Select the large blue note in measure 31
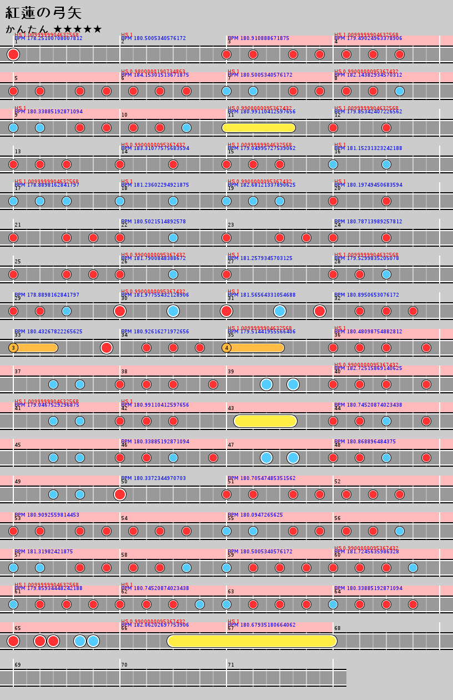This screenshot has width=453, height=700. point(280,311)
